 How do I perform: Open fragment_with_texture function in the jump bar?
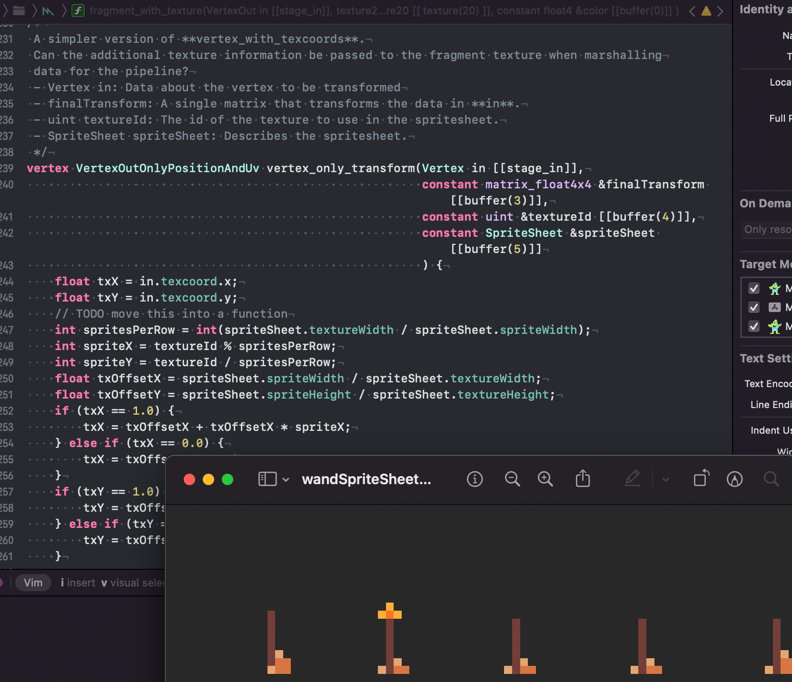384,10
